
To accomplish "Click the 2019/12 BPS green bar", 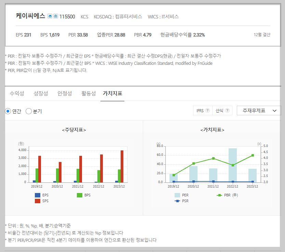I will coord(37,175).
